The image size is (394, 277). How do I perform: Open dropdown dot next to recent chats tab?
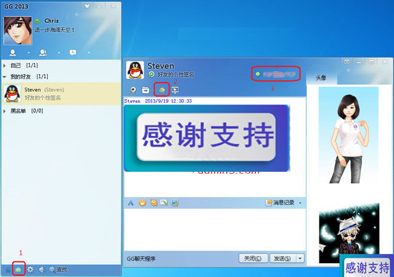point(89,53)
